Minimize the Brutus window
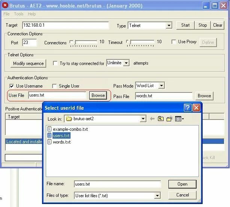The height and width of the screenshot is (207, 230). pos(206,6)
